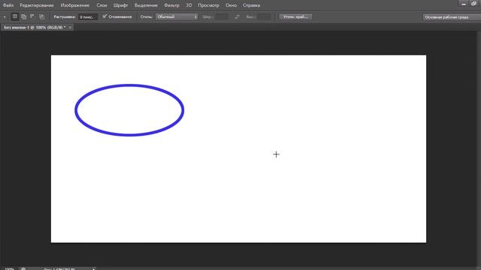Image resolution: width=481 pixels, height=270 pixels.
Task: Toggle the Сглаживание checkbox
Action: coord(104,16)
